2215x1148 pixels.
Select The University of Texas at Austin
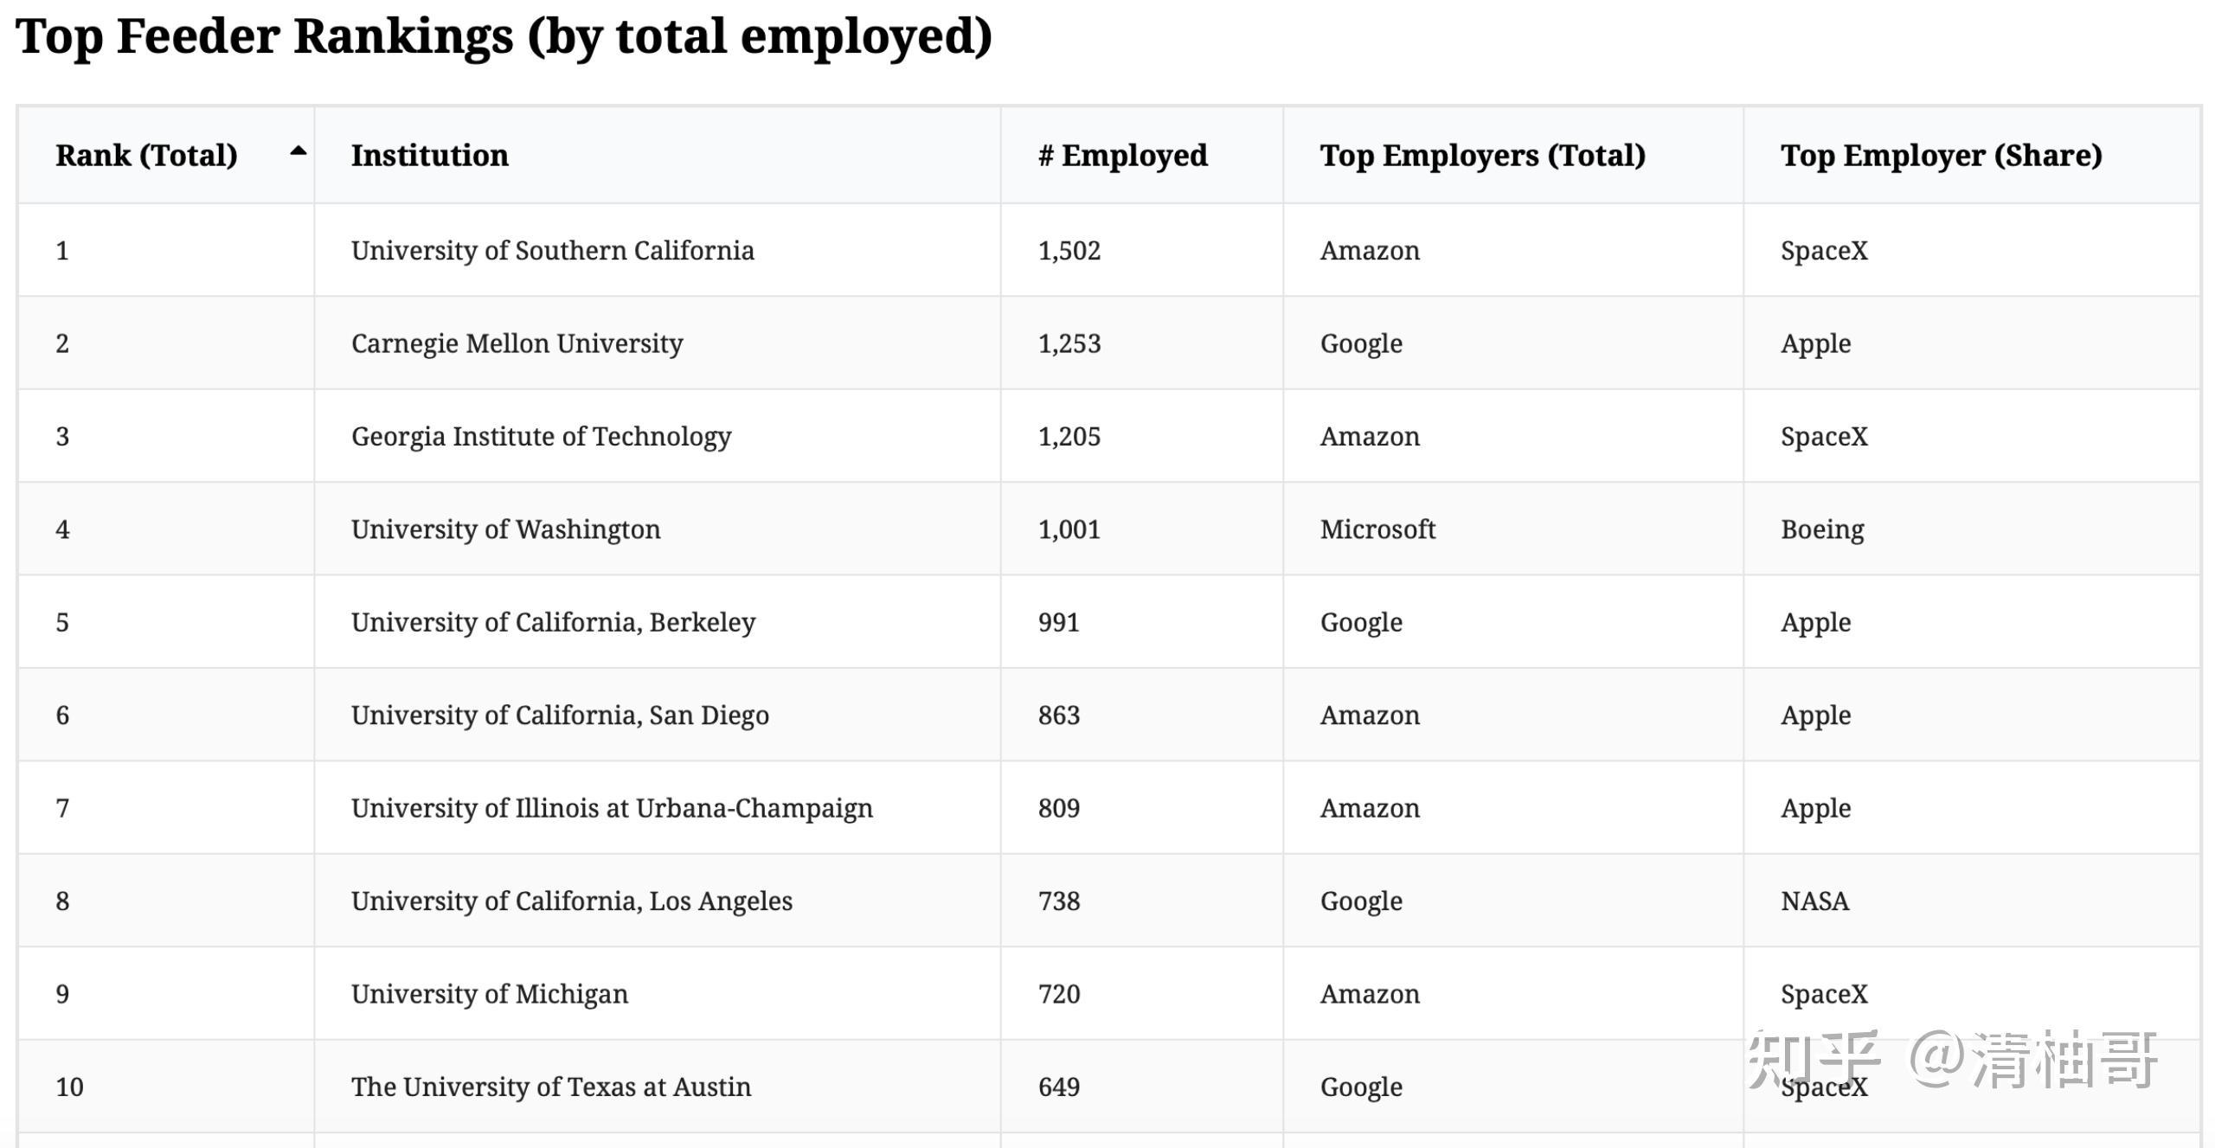pos(550,1087)
